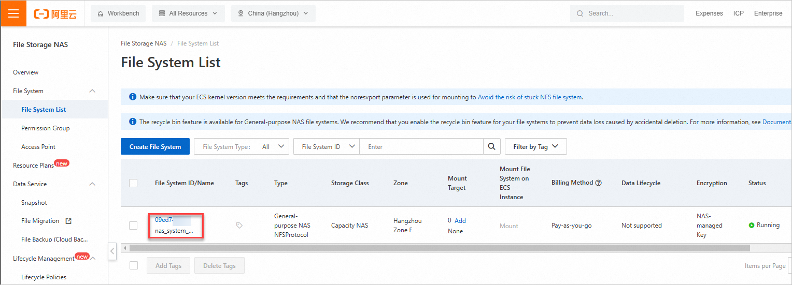Click the Not supported lifecycle cell
792x285 pixels.
pos(642,226)
